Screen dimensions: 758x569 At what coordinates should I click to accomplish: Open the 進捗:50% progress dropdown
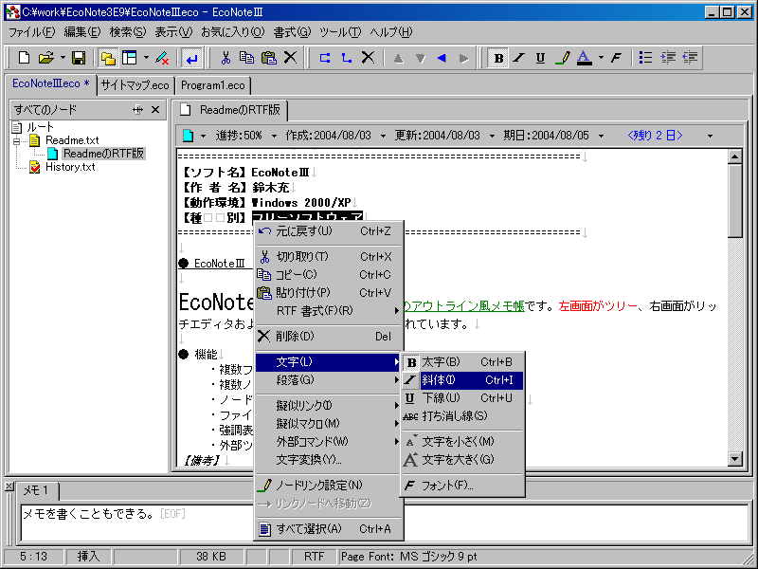(274, 136)
